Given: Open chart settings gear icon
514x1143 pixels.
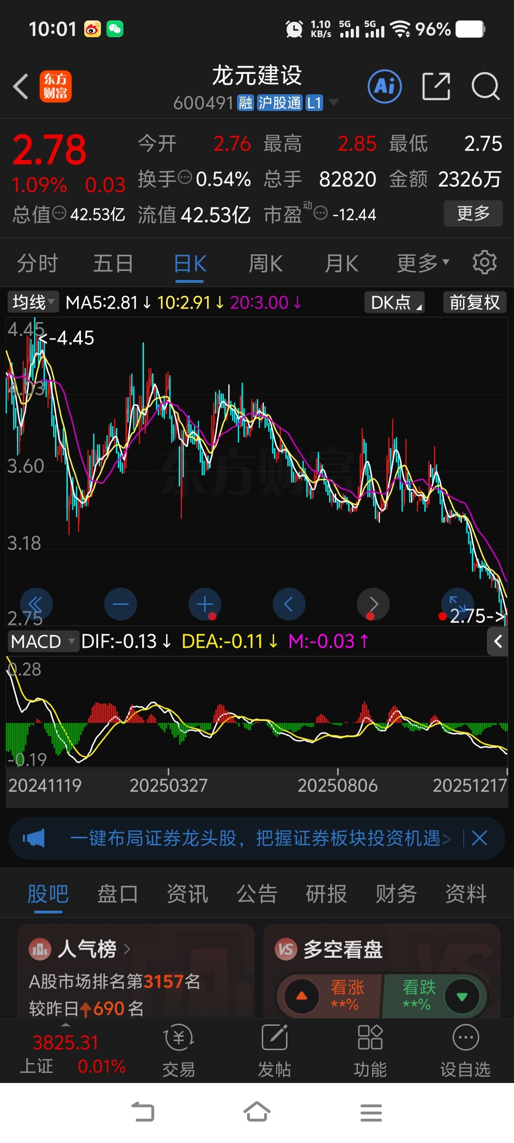Looking at the screenshot, I should pos(484,262).
